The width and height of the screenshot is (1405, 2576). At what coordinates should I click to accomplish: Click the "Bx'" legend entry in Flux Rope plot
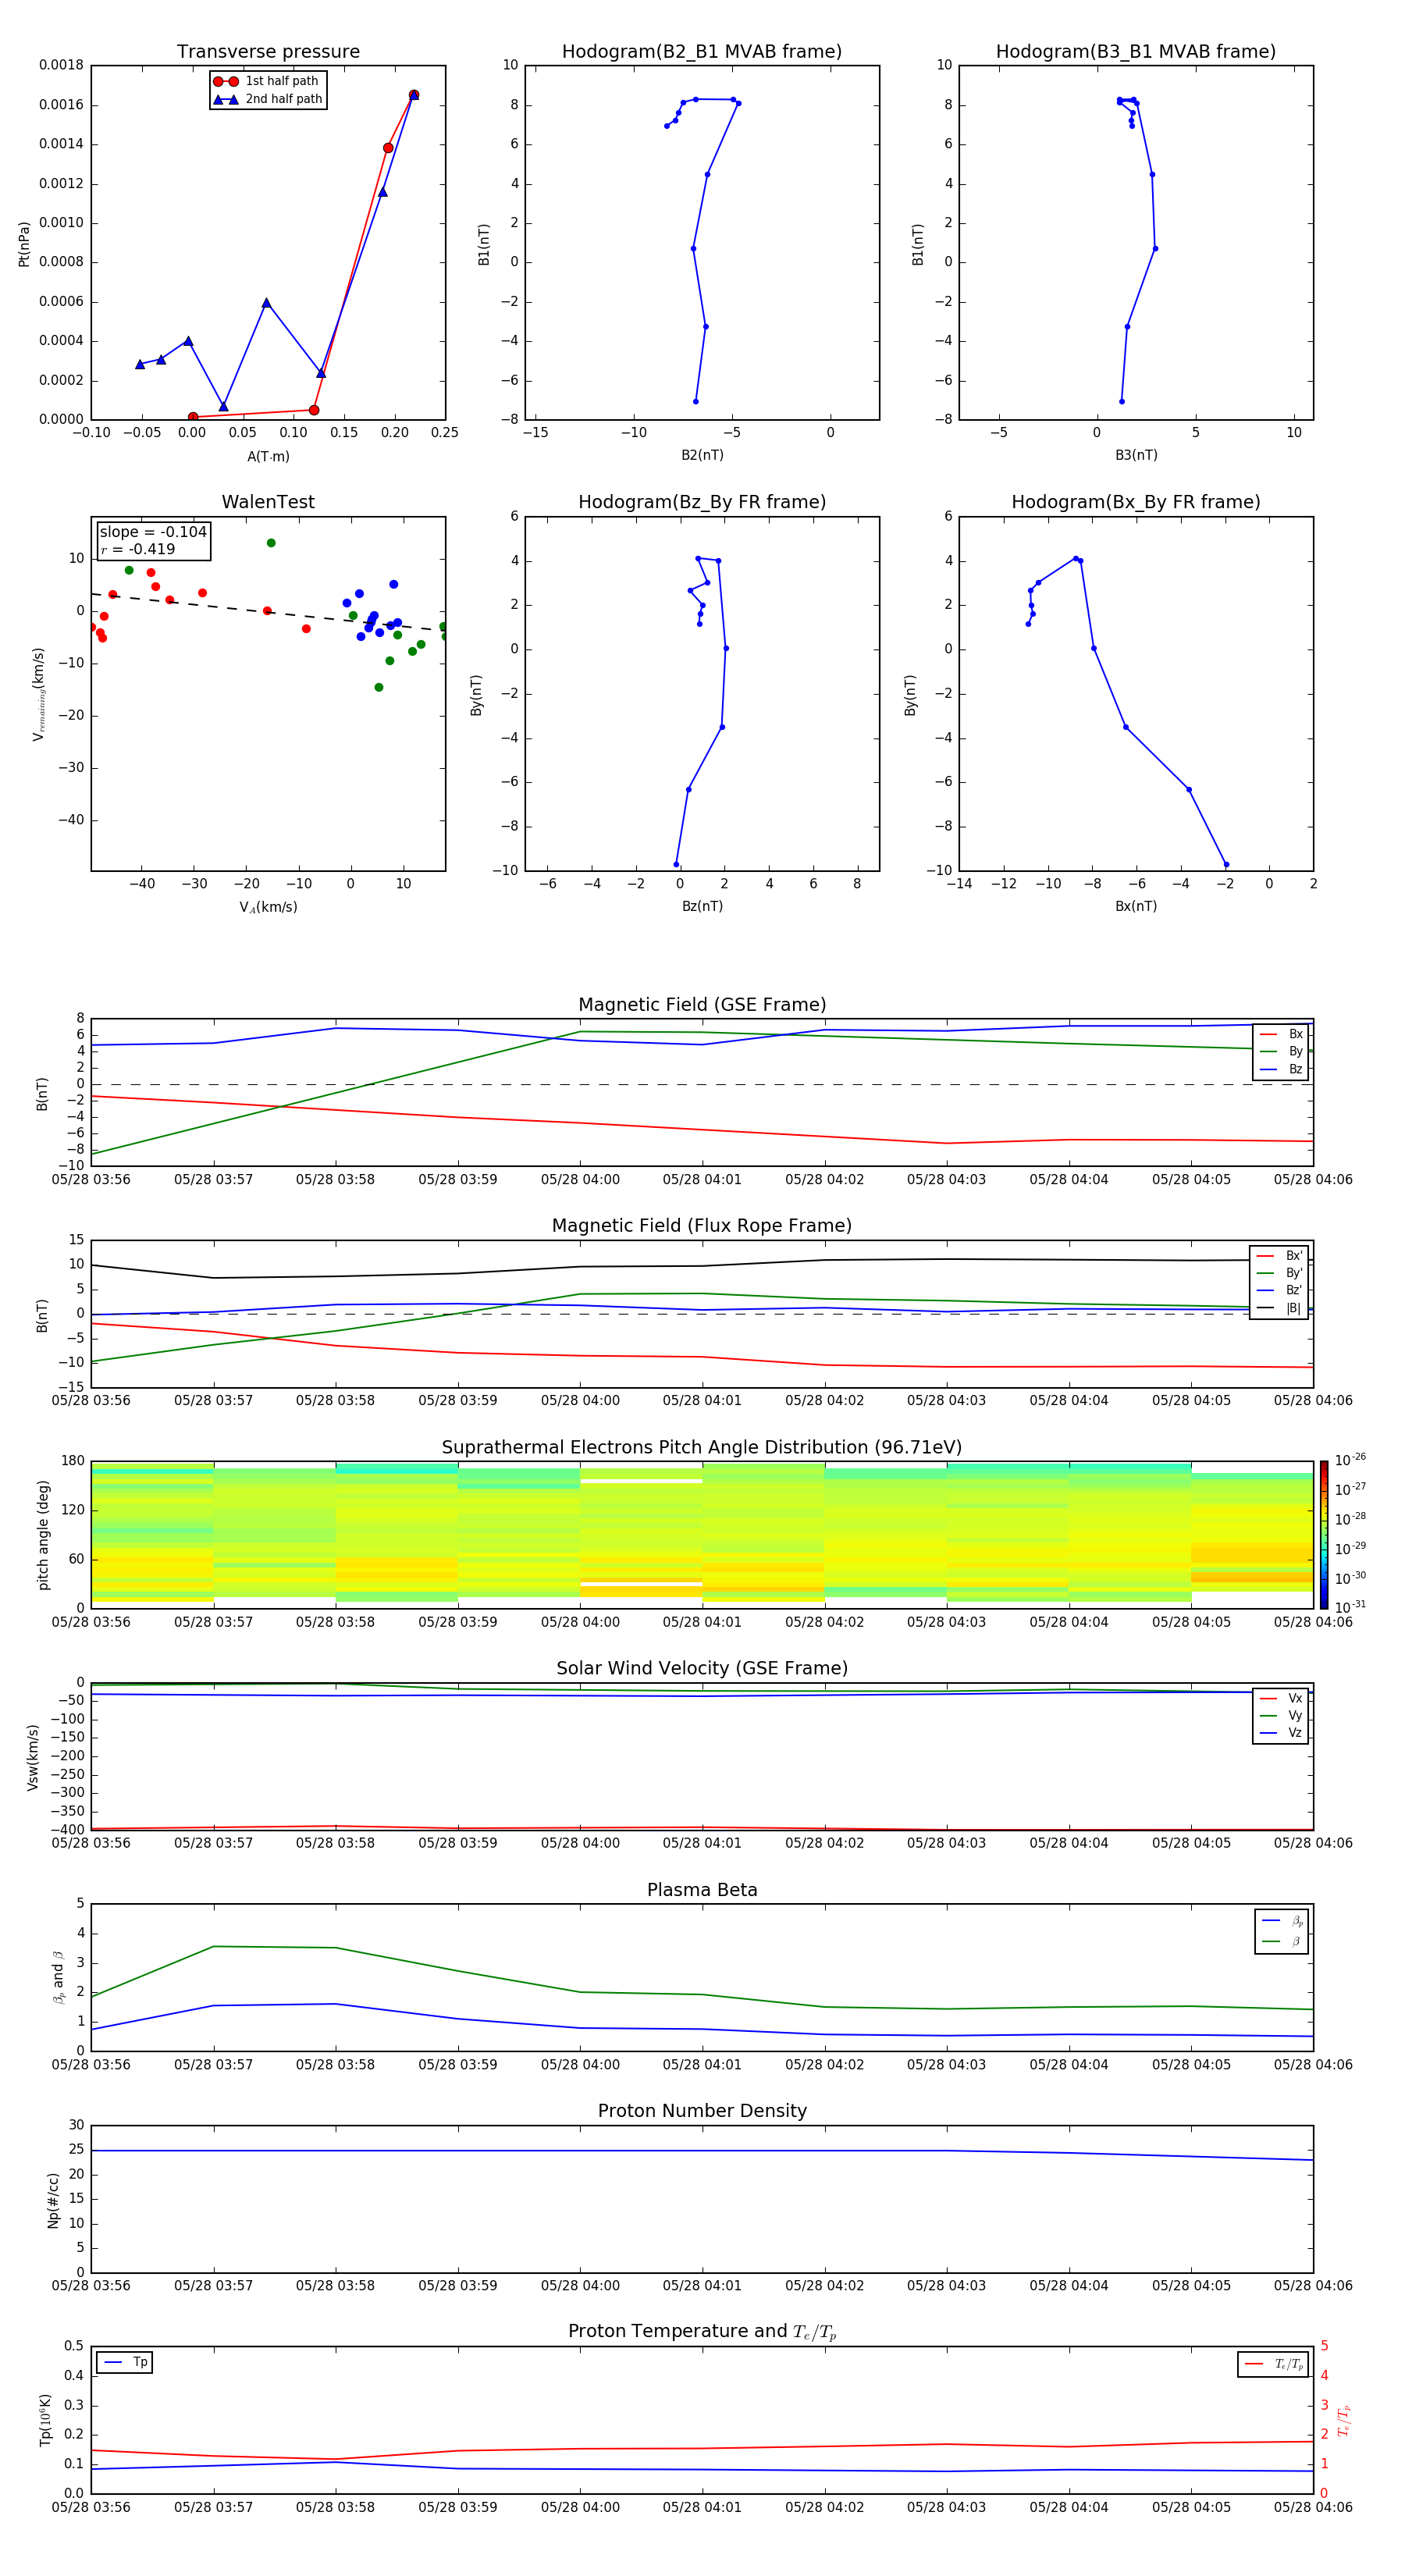(1279, 1256)
